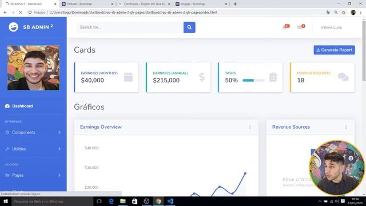Open Revenue Sources three-dot options menu
The height and width of the screenshot is (206, 366).
pos(346,127)
